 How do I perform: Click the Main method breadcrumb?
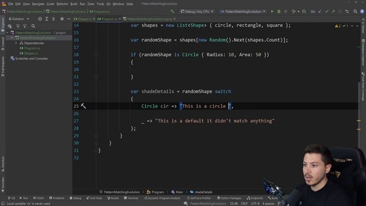click(177, 192)
